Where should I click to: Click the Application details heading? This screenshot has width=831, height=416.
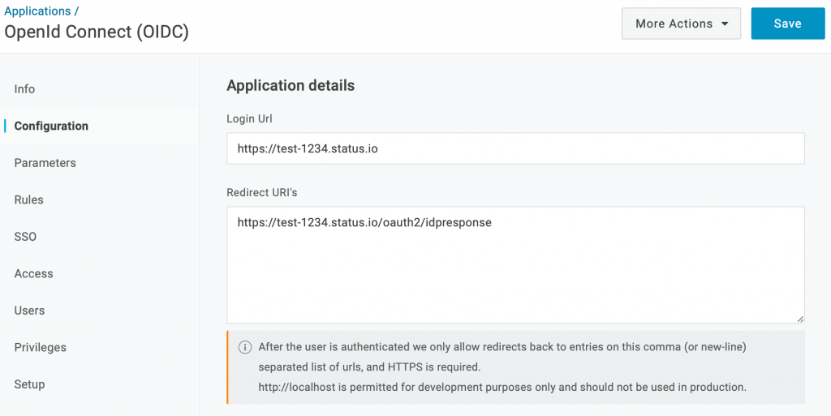[291, 85]
